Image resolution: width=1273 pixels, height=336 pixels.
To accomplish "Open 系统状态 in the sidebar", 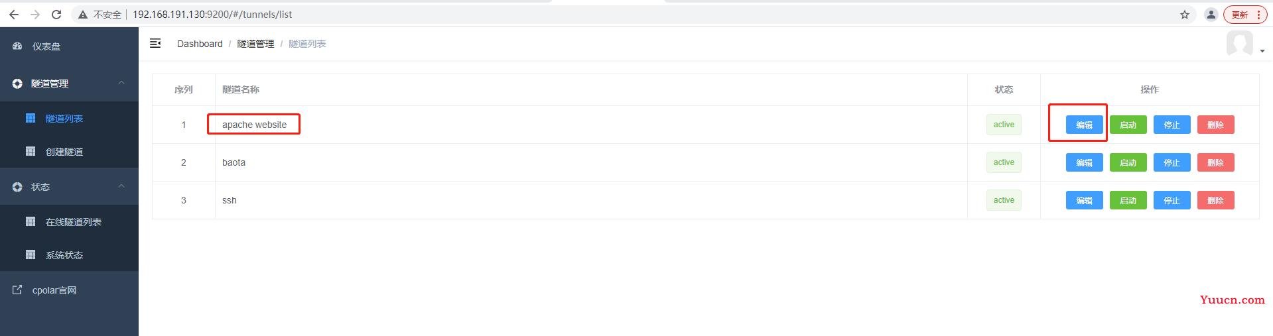I will click(x=69, y=255).
